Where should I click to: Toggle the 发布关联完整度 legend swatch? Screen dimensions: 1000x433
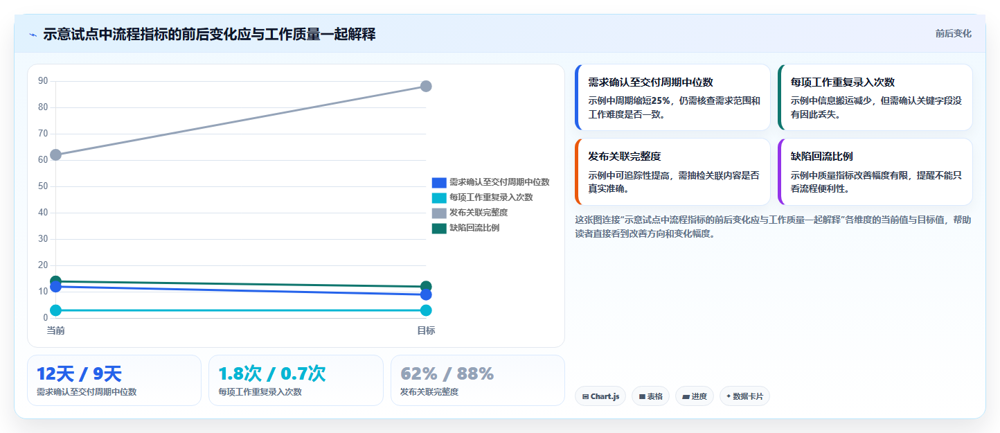click(x=439, y=213)
